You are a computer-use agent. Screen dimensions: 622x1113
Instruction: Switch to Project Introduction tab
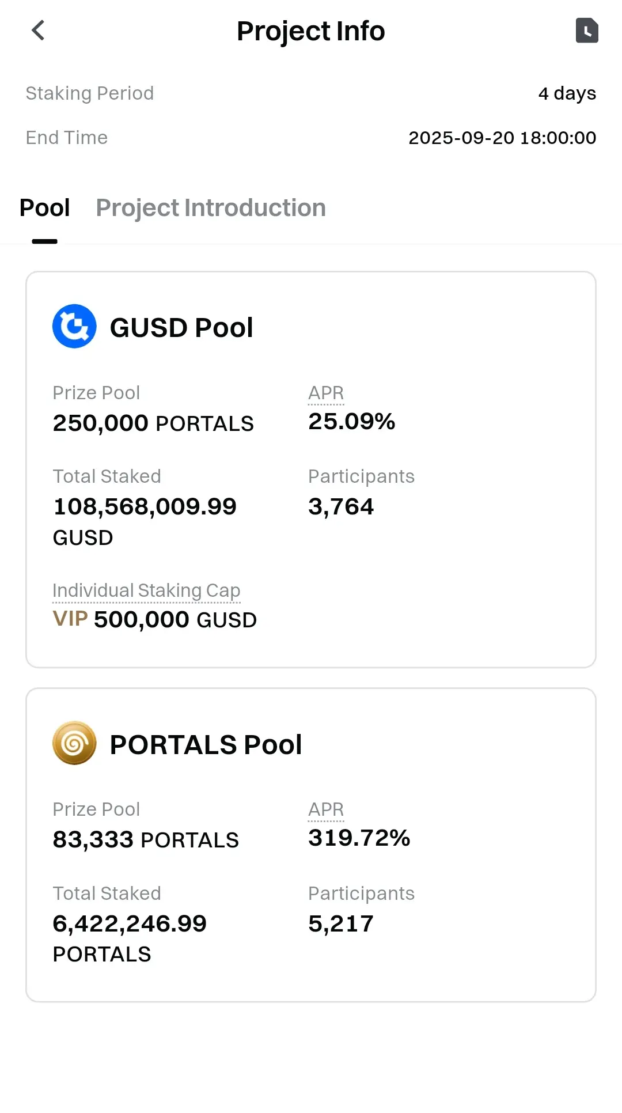coord(211,208)
